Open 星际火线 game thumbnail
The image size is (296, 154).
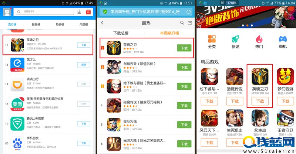(114, 125)
